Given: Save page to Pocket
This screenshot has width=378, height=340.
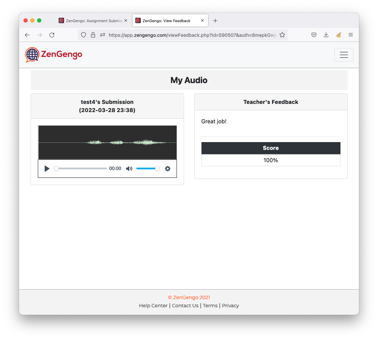Looking at the screenshot, I should click(x=314, y=35).
